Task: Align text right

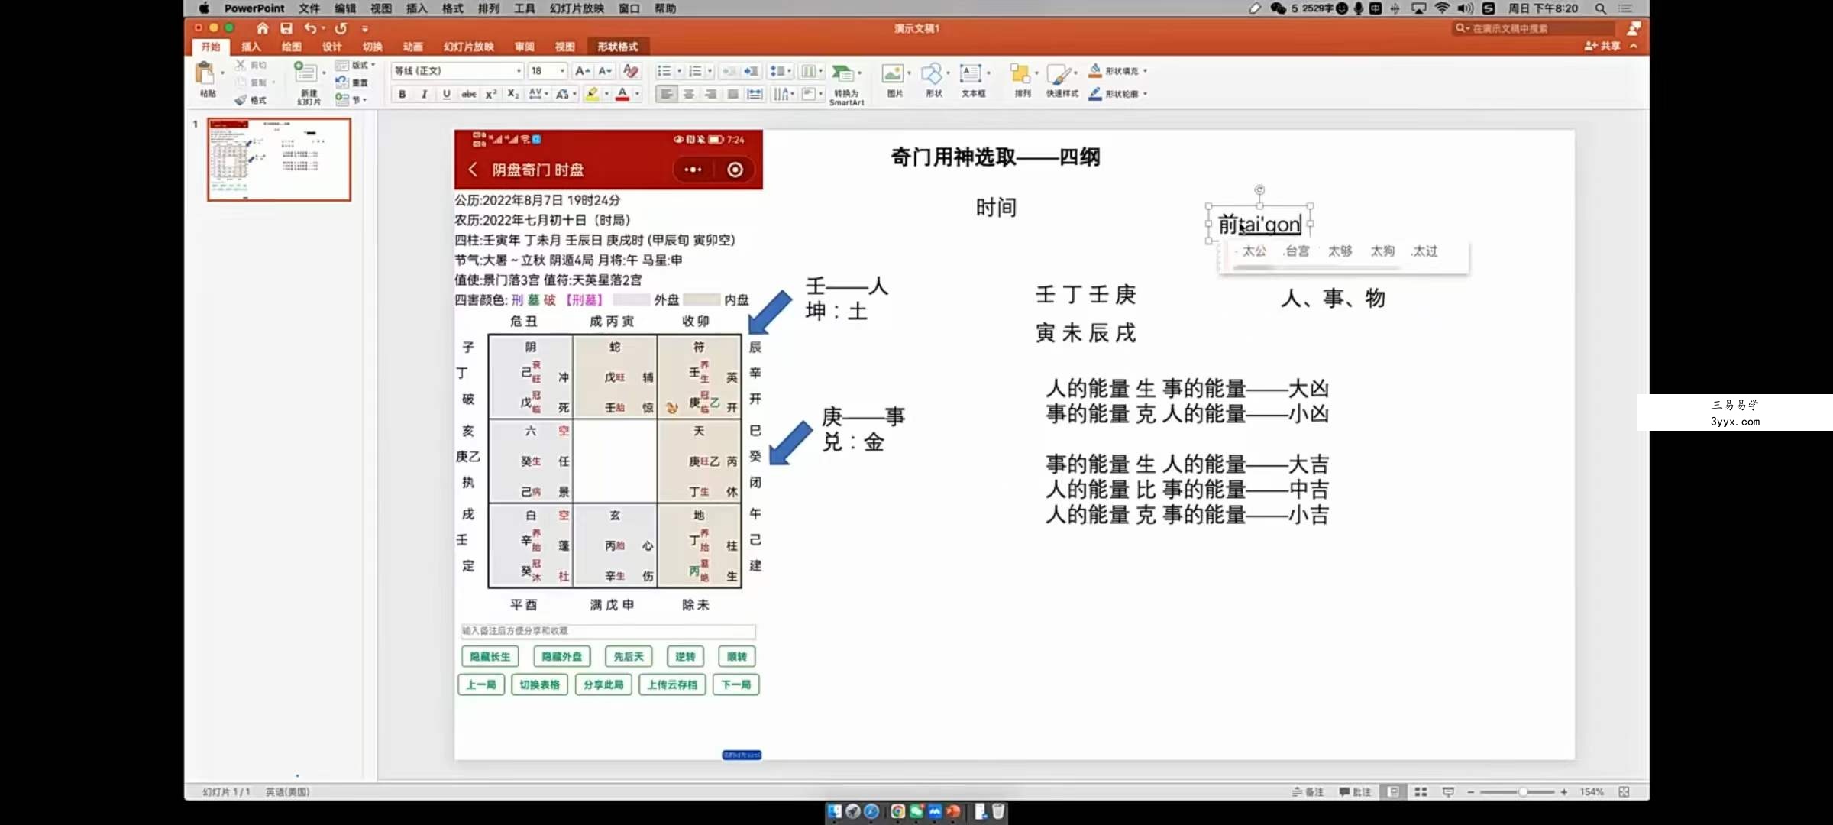Action: pos(711,94)
